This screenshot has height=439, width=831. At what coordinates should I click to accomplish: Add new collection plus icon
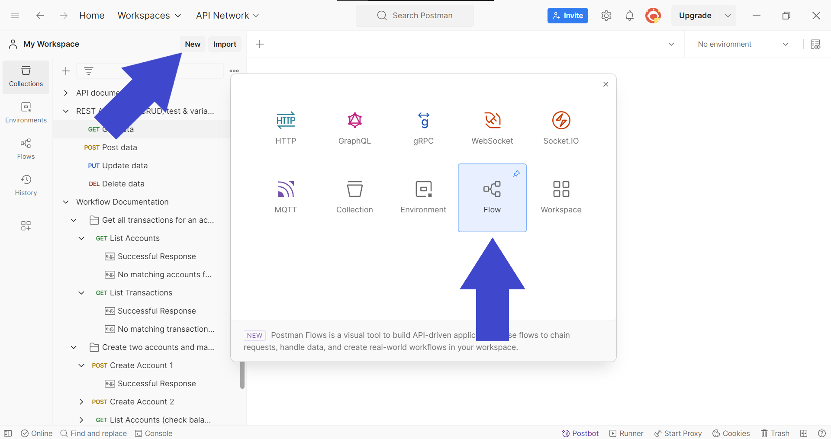(66, 71)
